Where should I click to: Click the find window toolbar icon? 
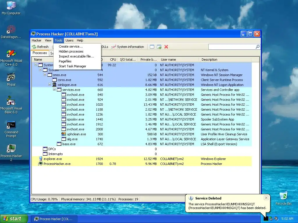152,47
